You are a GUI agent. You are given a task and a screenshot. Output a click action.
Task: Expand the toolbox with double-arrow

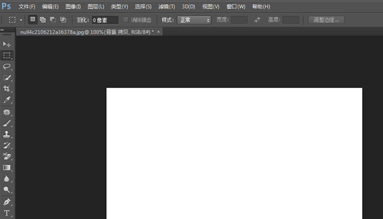(2, 30)
